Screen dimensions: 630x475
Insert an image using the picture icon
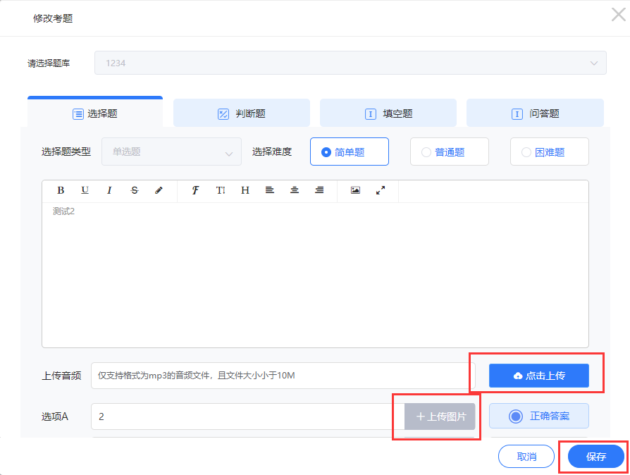pyautogui.click(x=355, y=190)
